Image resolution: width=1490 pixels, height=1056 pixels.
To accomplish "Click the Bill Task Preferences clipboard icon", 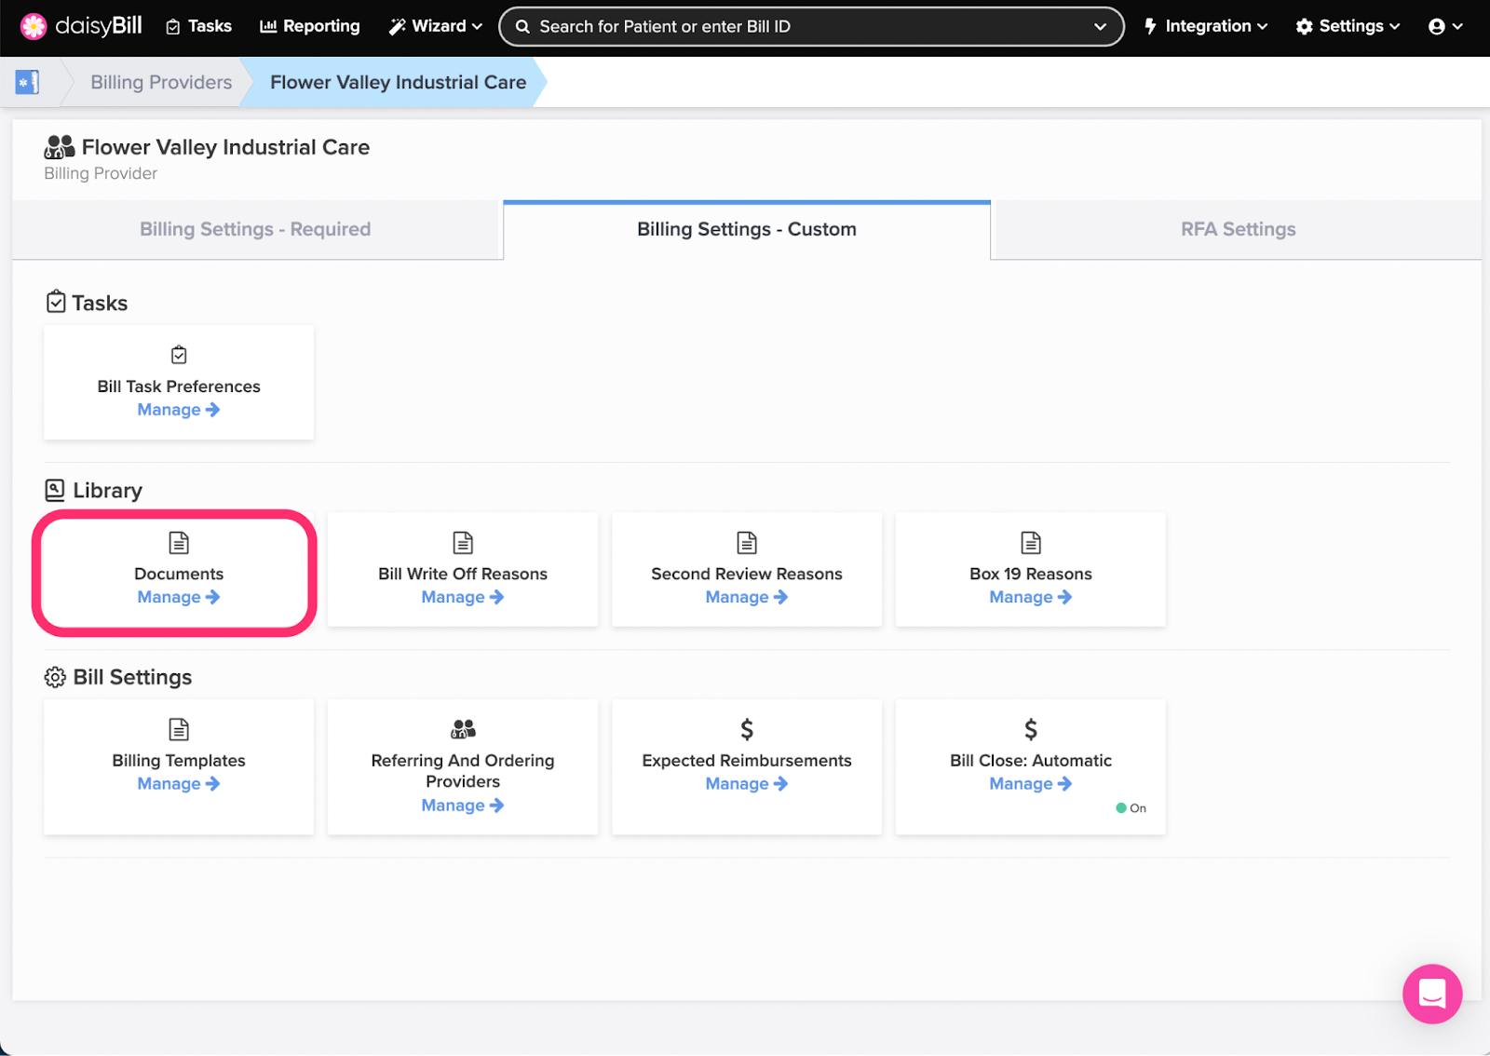I will (179, 355).
